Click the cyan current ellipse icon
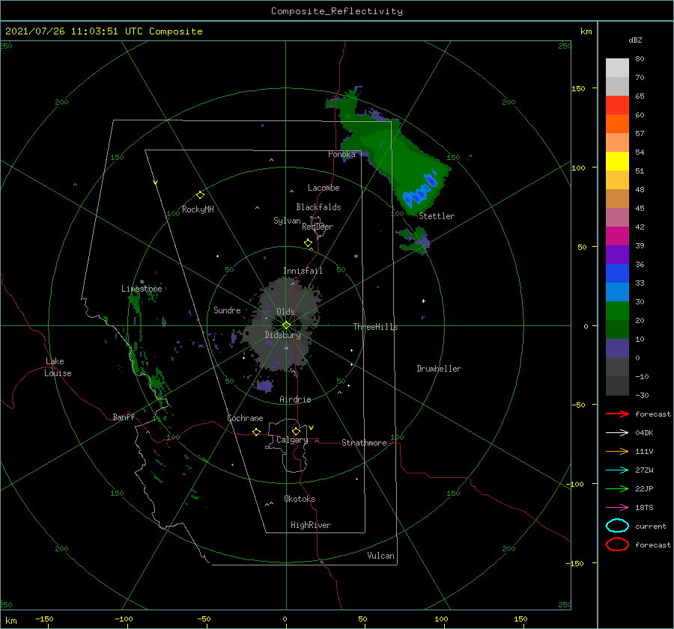Image resolution: width=674 pixels, height=629 pixels. click(617, 526)
